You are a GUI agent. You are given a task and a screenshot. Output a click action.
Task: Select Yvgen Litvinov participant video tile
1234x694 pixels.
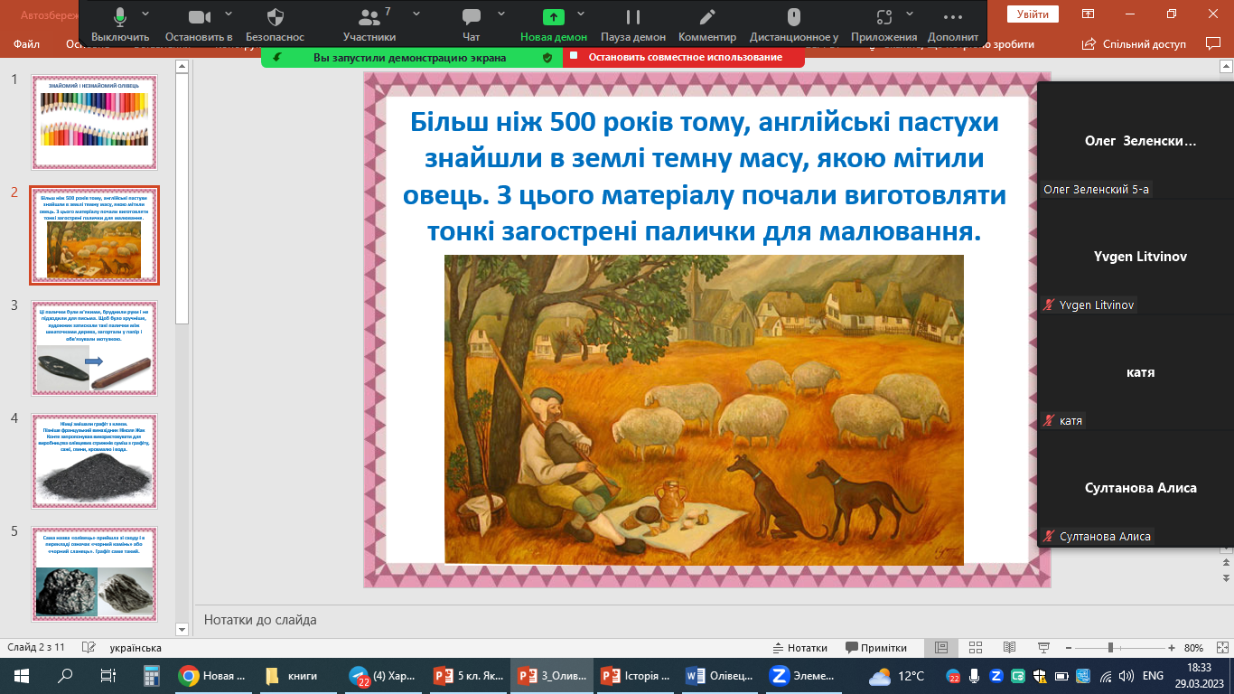[1136, 256]
